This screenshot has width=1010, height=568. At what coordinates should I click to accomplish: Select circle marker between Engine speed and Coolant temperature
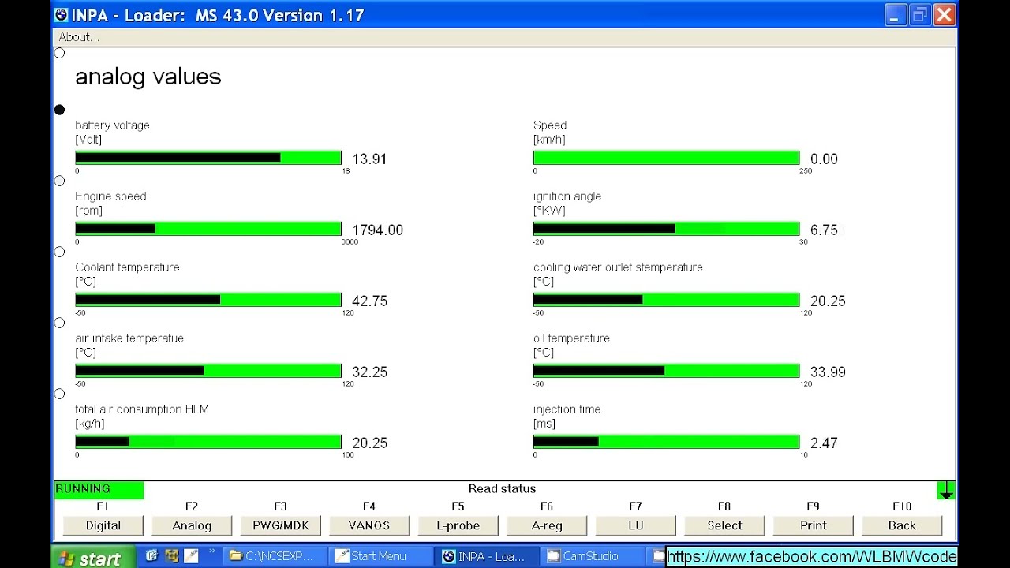tap(59, 252)
